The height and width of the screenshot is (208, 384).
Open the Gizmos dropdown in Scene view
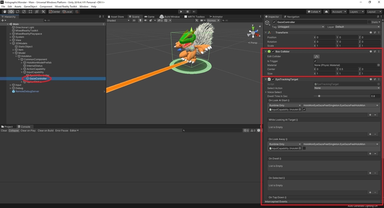click(213, 20)
